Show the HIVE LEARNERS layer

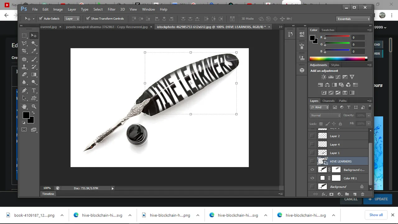(x=312, y=161)
